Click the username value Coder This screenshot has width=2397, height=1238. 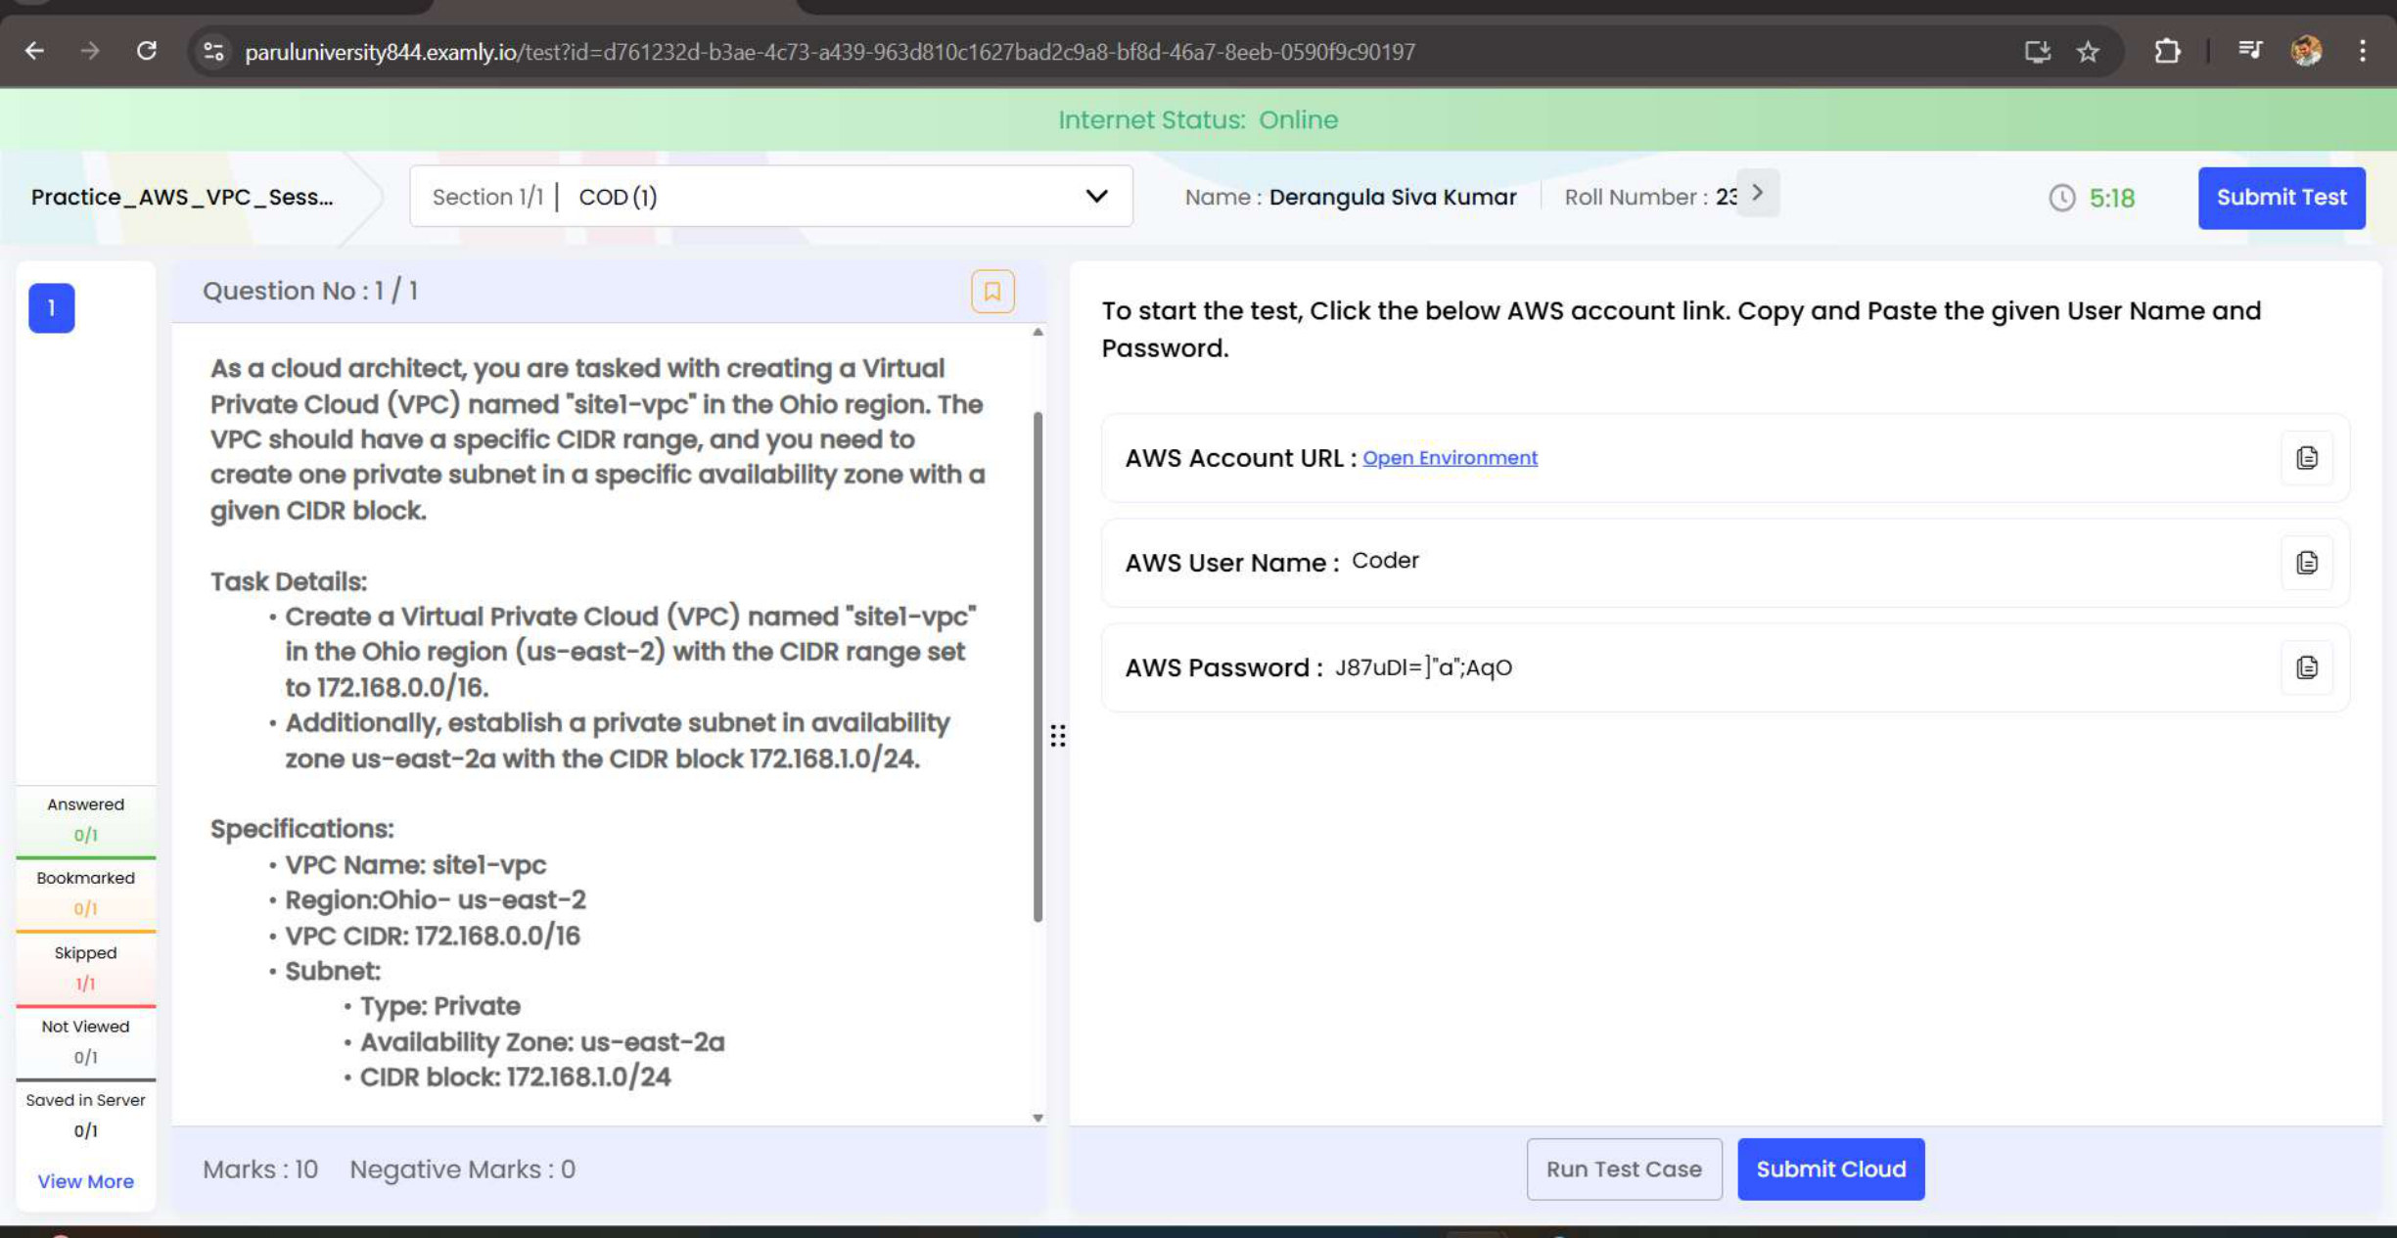(x=1385, y=561)
